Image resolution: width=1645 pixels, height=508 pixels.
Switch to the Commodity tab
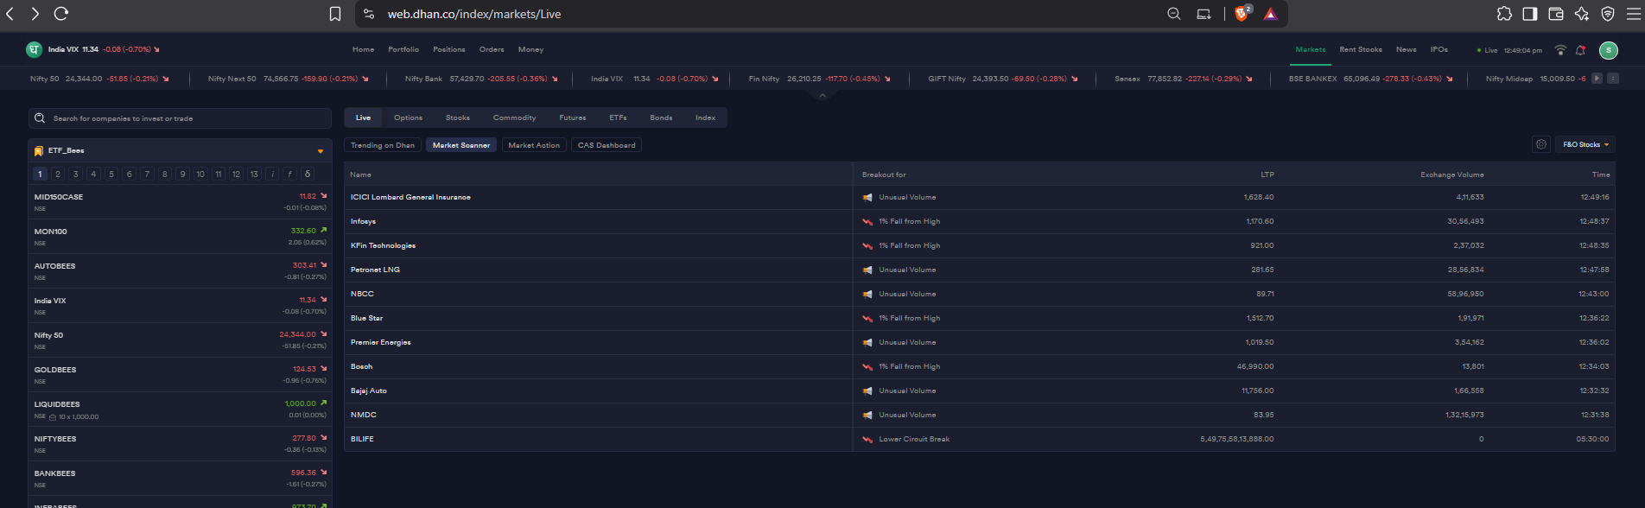(514, 117)
